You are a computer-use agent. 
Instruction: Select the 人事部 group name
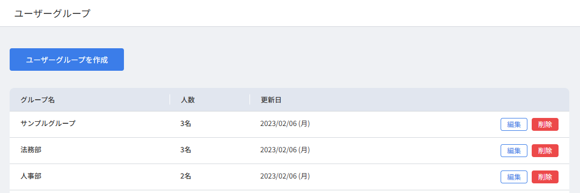point(31,176)
